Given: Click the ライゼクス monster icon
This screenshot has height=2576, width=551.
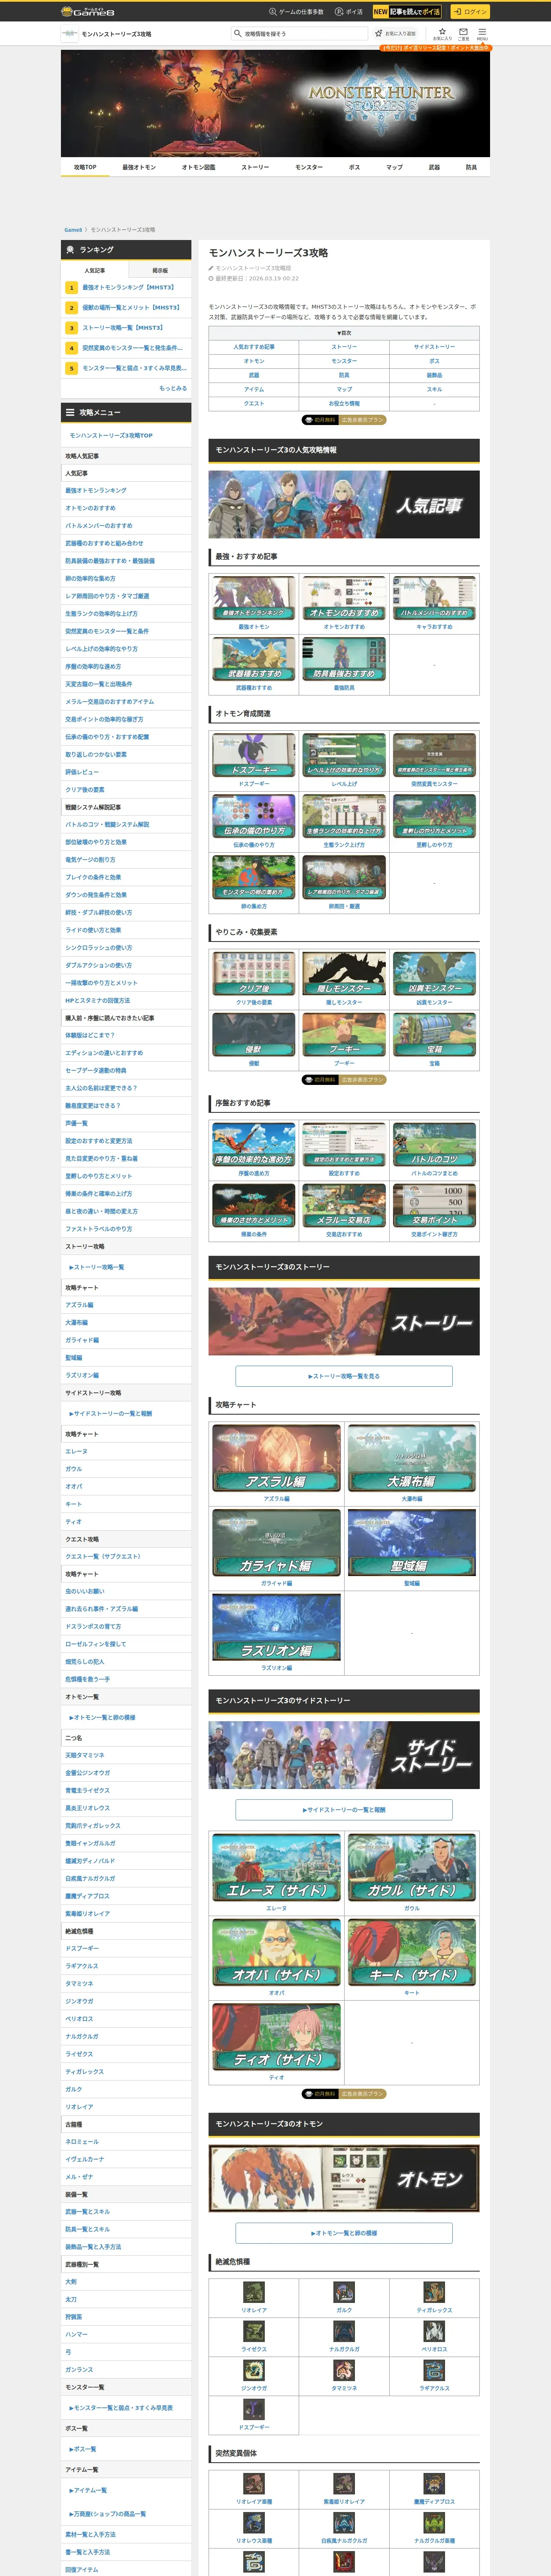Looking at the screenshot, I should (254, 2331).
